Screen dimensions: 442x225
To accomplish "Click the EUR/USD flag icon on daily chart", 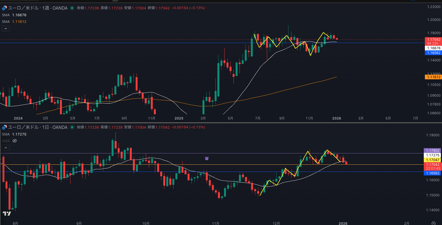I will (4, 127).
